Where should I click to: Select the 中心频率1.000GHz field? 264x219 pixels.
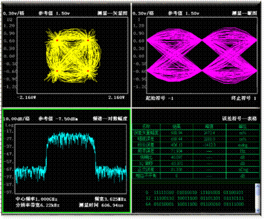37,199
